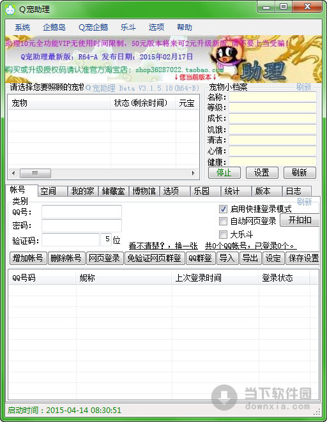
Task: Click the Q宠助理 app icon in title bar
Action: pyautogui.click(x=10, y=10)
